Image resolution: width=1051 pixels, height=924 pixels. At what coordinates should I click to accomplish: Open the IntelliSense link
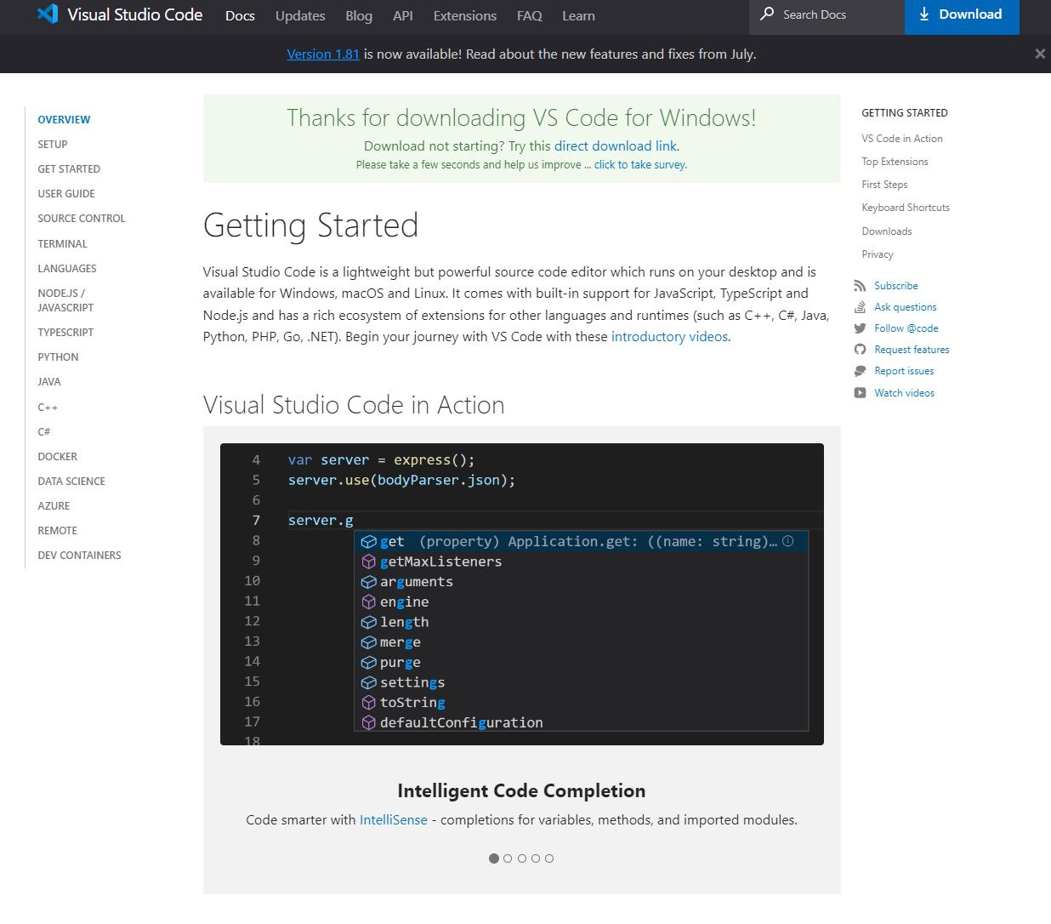click(x=393, y=819)
